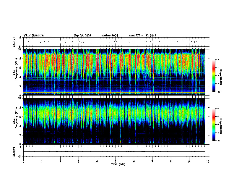Click the 'station=MOS' header label
The width and height of the screenshot is (234, 181).
click(110, 35)
